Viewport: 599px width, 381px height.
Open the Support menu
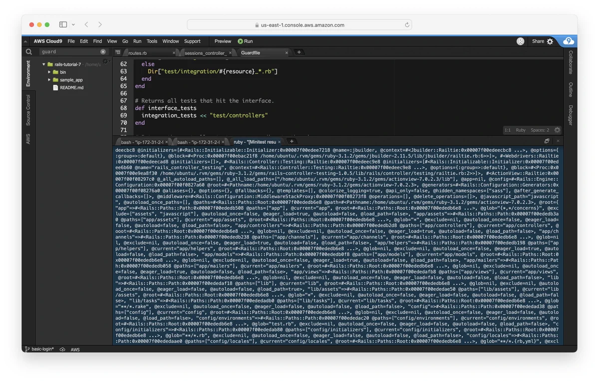[192, 41]
